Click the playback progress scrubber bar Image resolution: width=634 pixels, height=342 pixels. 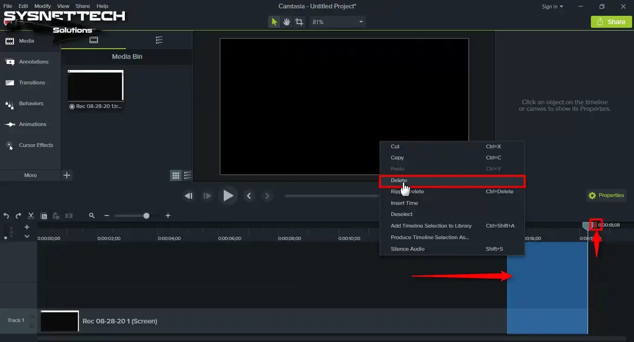332,196
